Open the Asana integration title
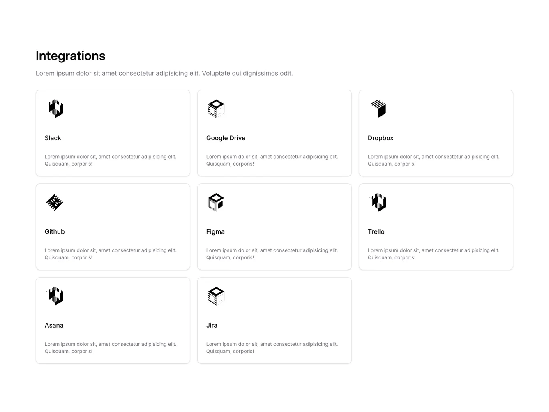Screen dimensions: 549x412 tap(54, 326)
